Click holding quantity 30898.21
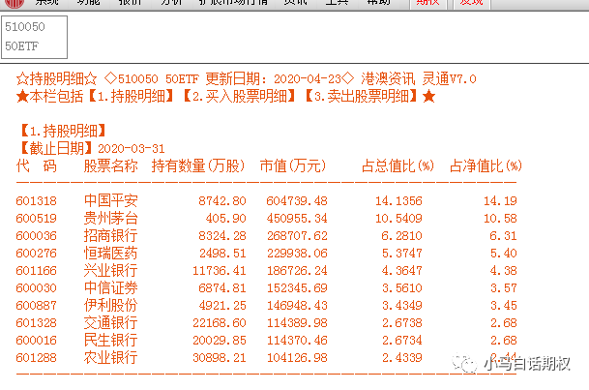The image size is (589, 390). [x=220, y=358]
